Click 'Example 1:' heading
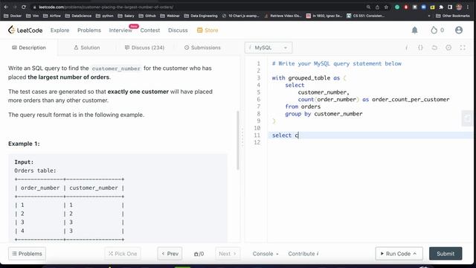This screenshot has height=268, width=476. (x=24, y=144)
